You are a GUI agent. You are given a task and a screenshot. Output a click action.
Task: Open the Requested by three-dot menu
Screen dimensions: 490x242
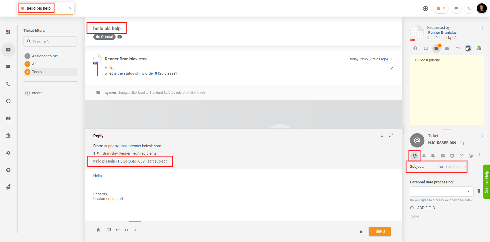(x=482, y=28)
